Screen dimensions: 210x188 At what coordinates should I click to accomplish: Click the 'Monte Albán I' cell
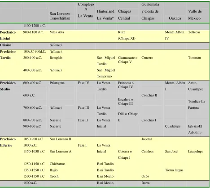[175, 86]
